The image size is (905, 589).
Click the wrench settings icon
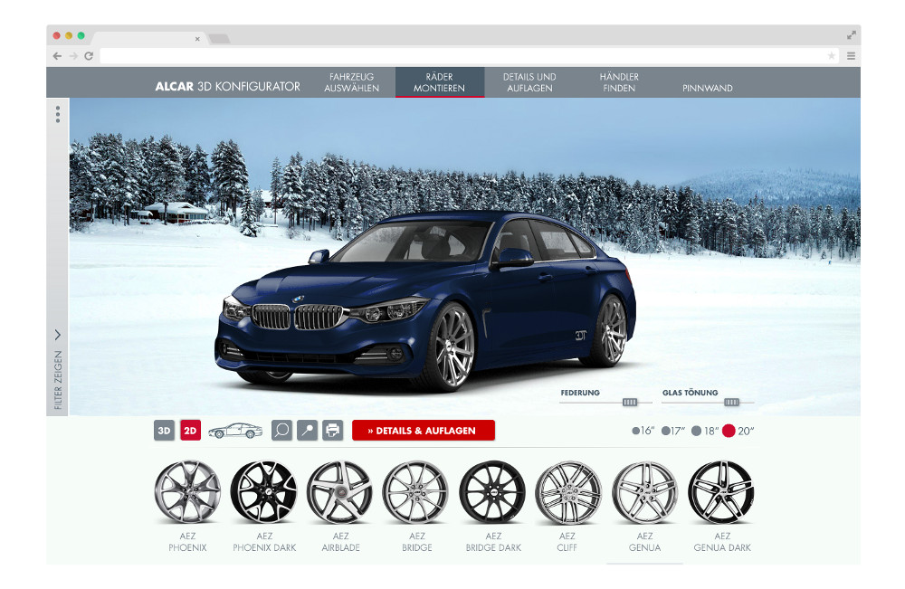[307, 431]
